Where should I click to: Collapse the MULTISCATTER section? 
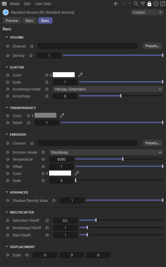click(7, 212)
